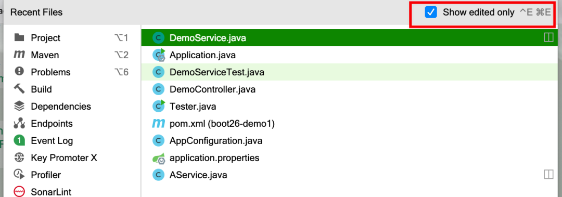Select Application.java in the list
The width and height of the screenshot is (562, 197).
(x=350, y=55)
